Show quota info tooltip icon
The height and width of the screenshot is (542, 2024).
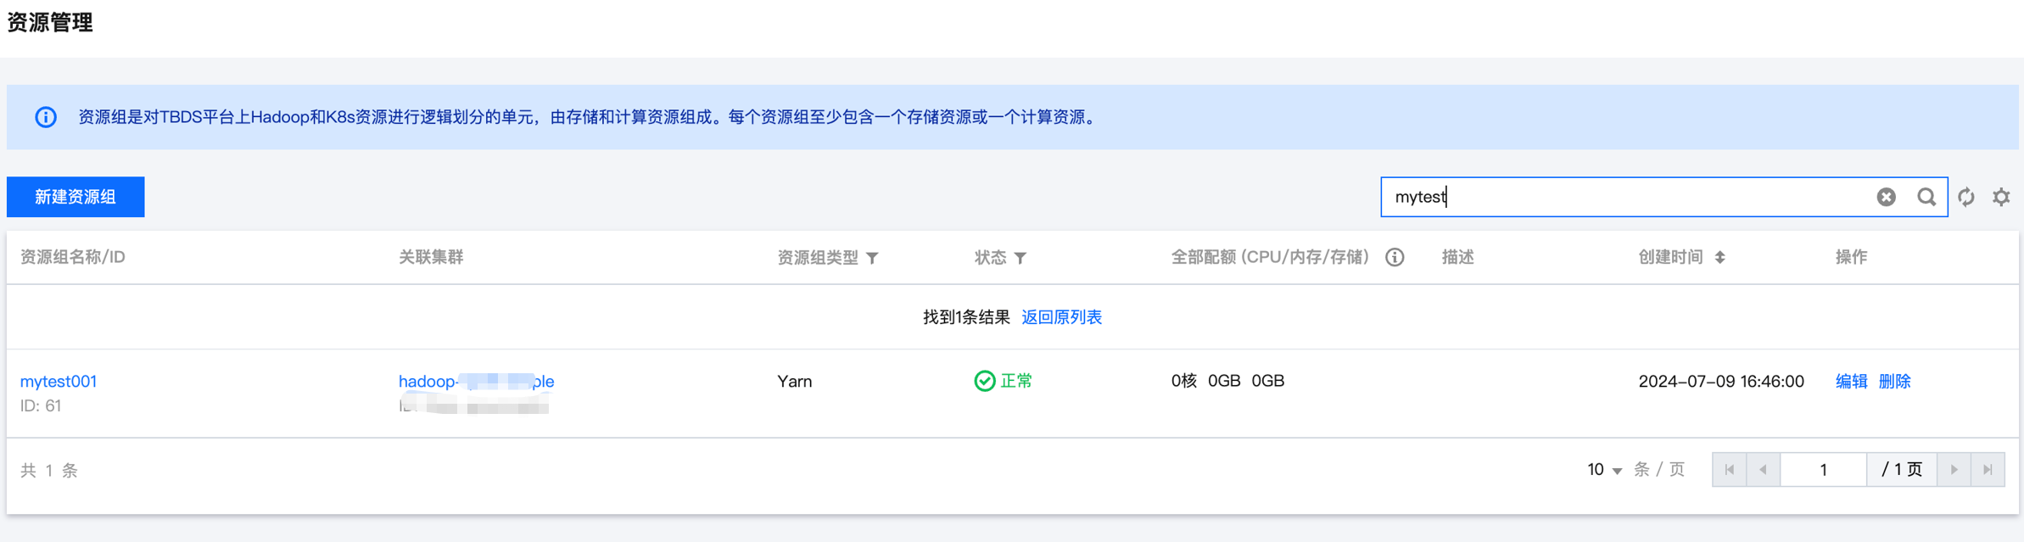1395,257
